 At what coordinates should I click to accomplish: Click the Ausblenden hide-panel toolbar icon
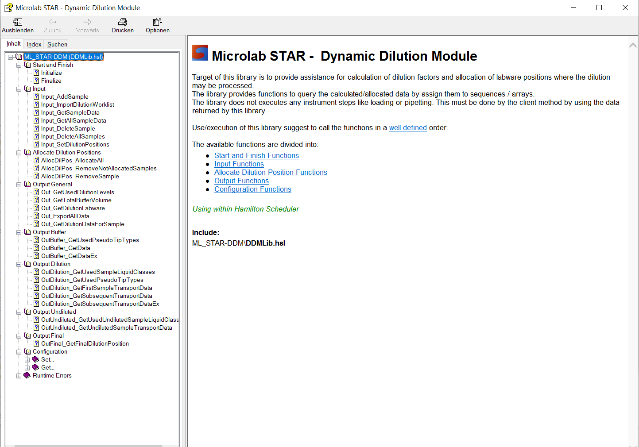[x=18, y=22]
